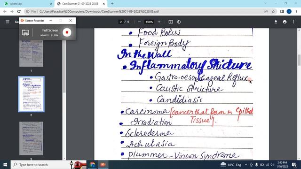
Task: Open the clock and date
Action: coord(282,165)
